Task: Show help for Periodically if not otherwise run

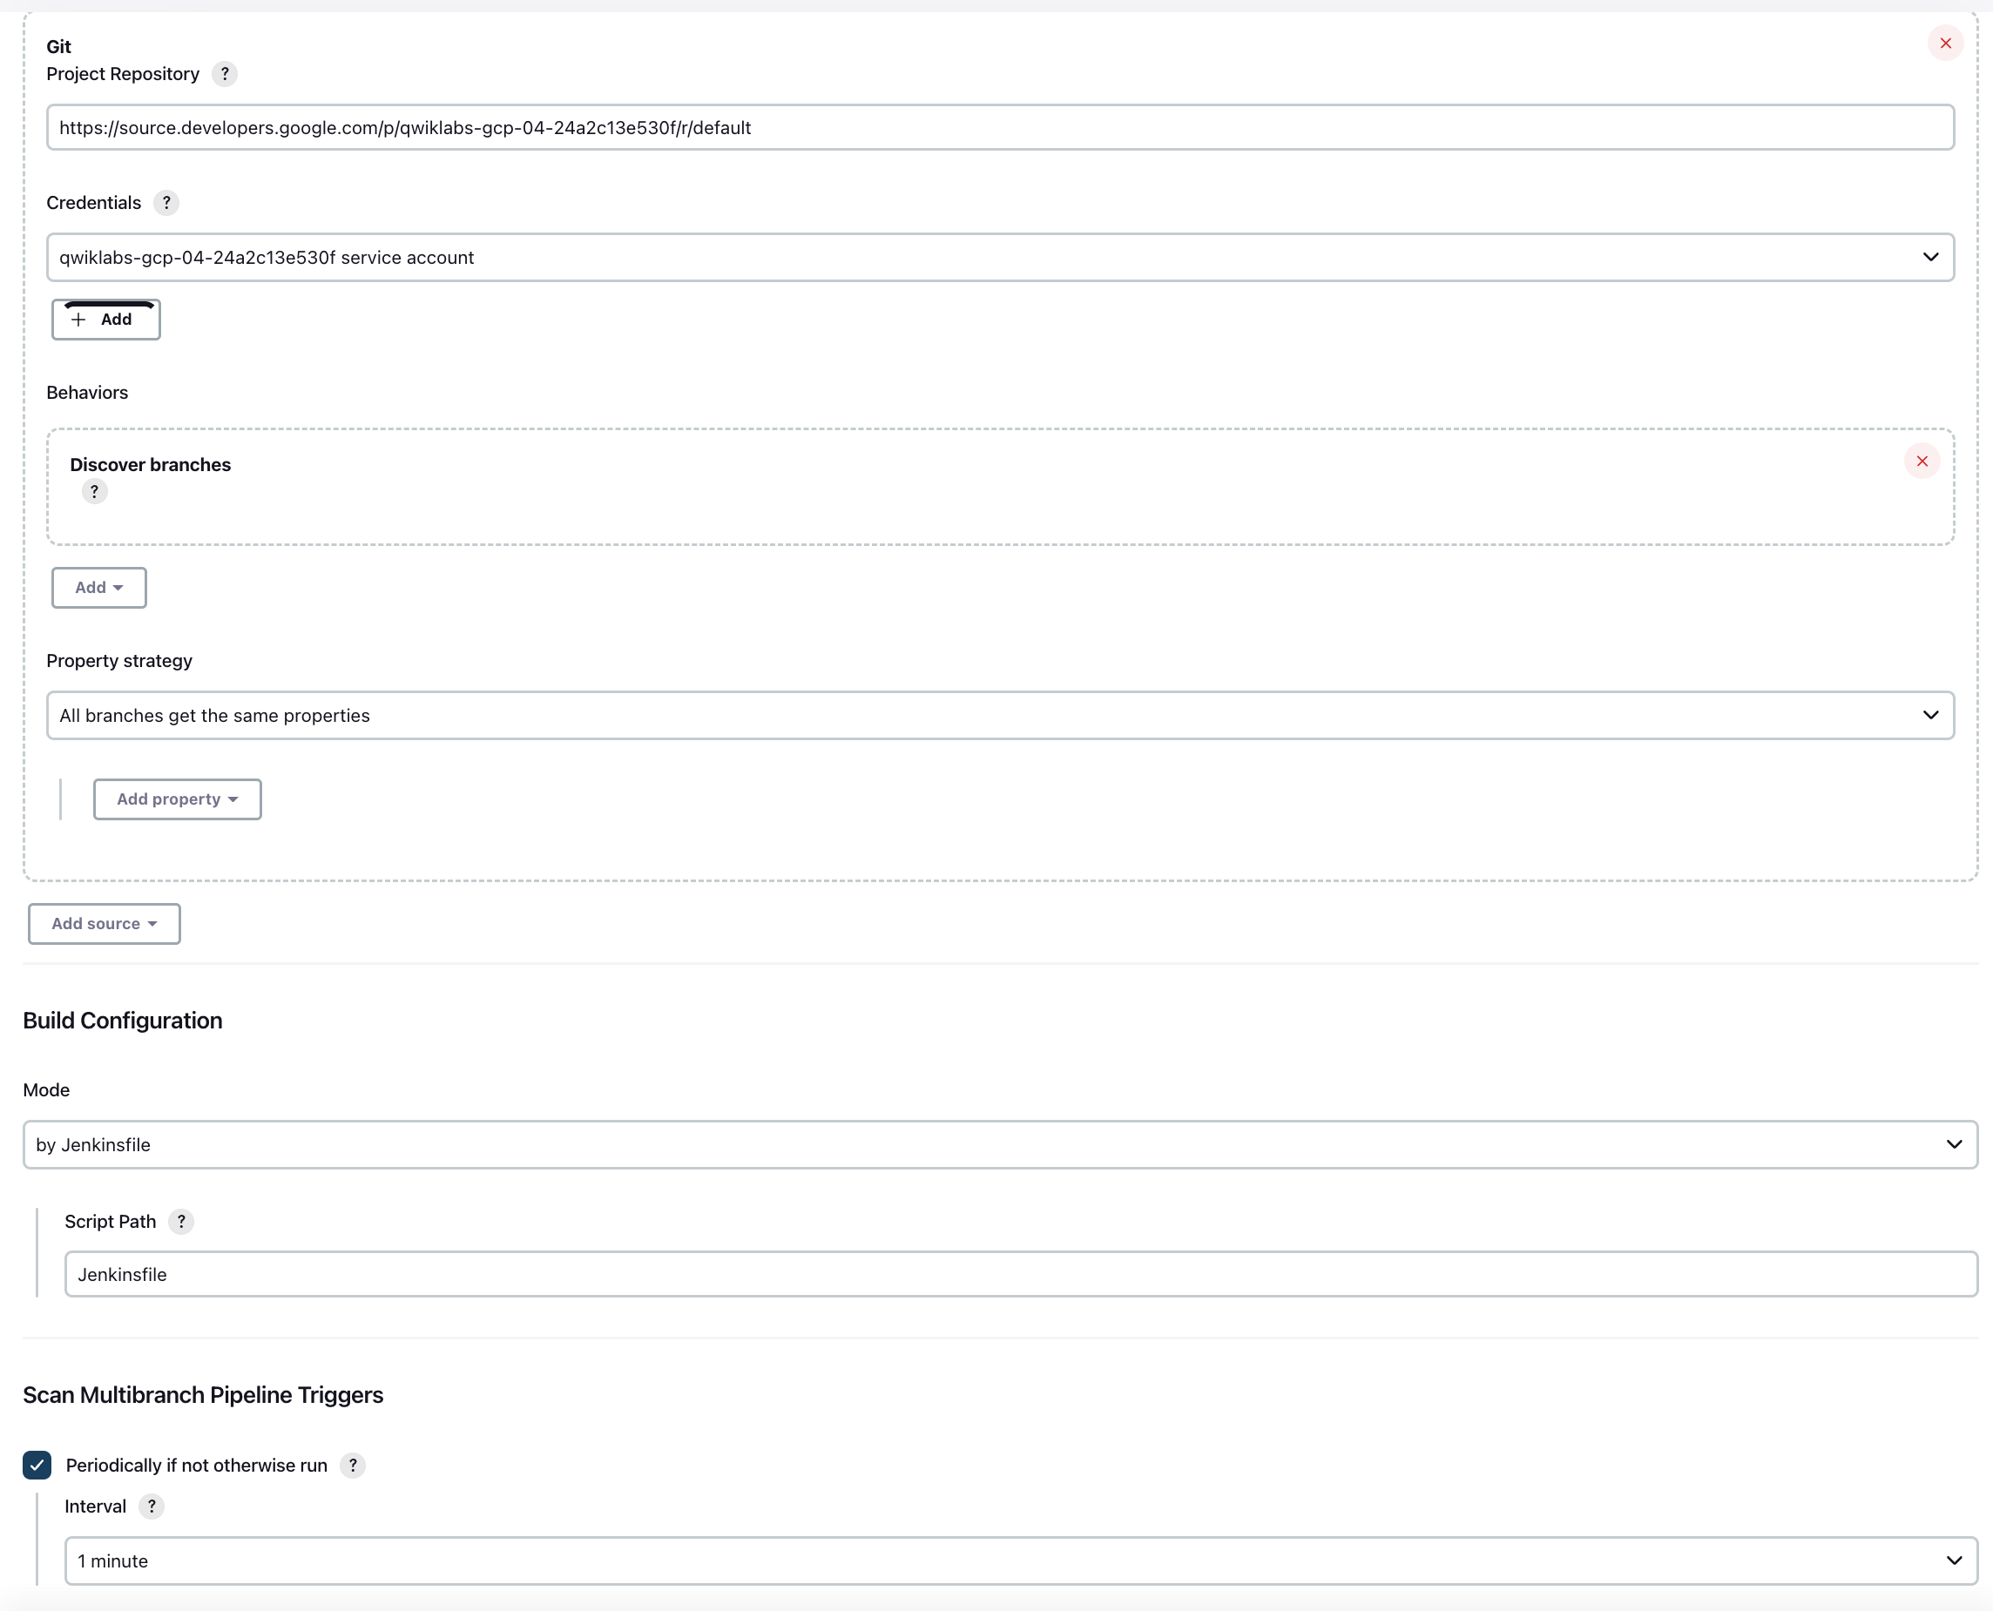Action: pos(352,1466)
